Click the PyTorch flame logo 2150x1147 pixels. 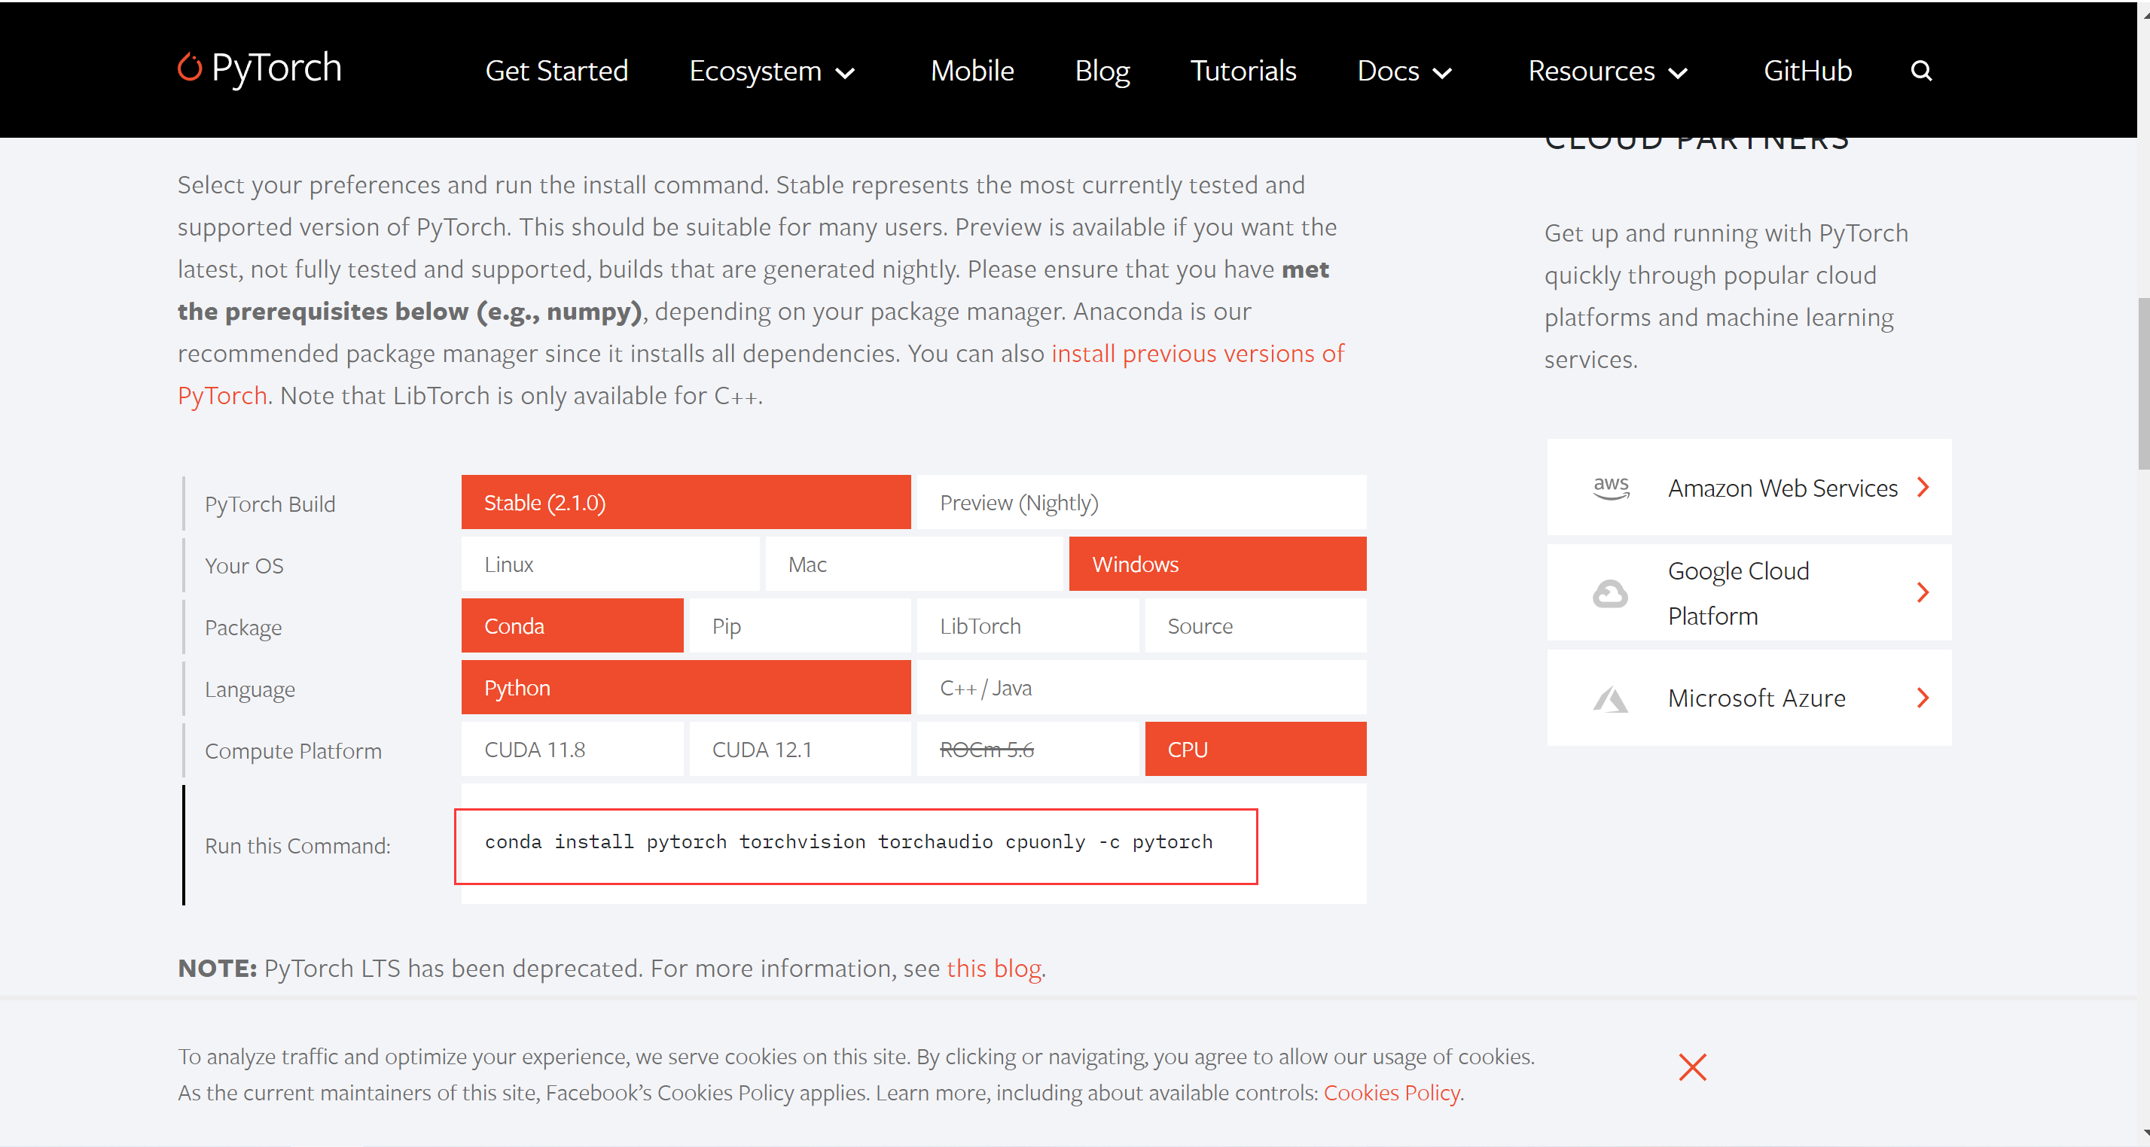tap(190, 68)
